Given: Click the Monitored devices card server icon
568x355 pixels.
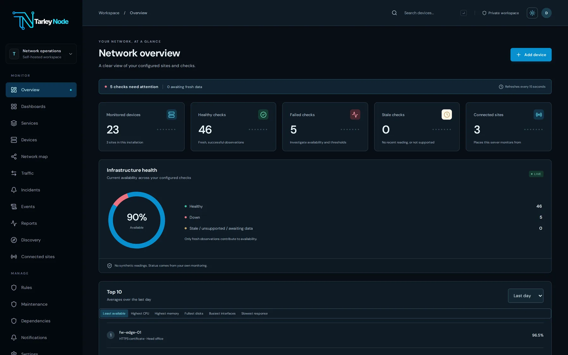Looking at the screenshot, I should click(x=171, y=115).
